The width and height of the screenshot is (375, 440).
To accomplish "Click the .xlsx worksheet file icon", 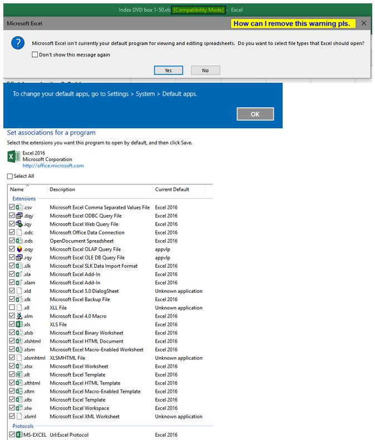I will coord(19,366).
